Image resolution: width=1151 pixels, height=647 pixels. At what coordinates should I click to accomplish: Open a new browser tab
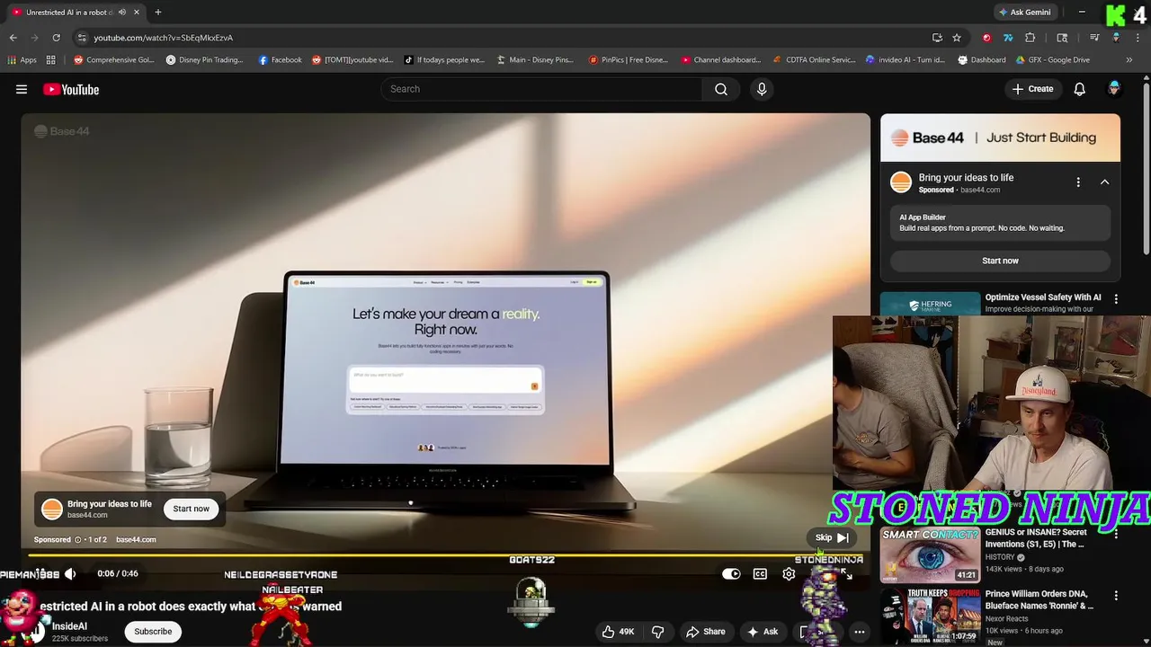point(157,13)
